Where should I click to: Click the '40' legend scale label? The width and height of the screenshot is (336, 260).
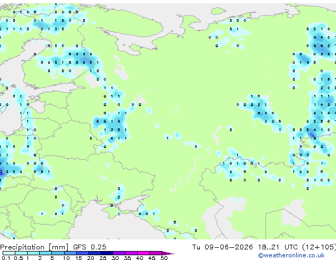pyautogui.click(x=139, y=258)
